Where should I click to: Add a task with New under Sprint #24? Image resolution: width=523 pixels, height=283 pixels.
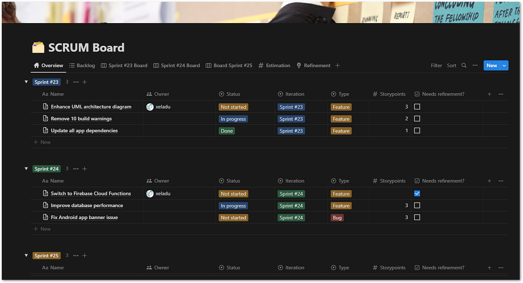click(x=42, y=228)
